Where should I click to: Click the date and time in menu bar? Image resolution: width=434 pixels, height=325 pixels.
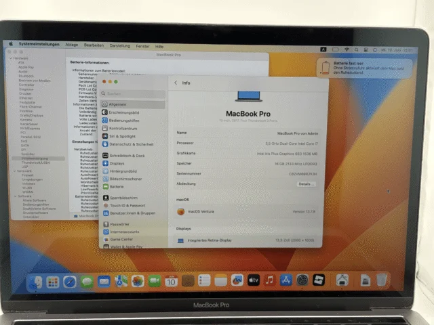pyautogui.click(x=397, y=50)
